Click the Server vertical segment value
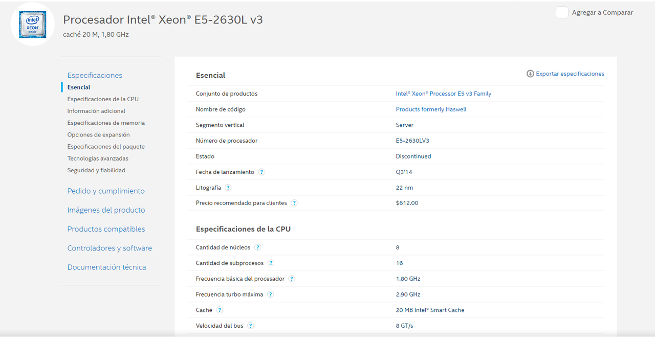This screenshot has height=342, width=655. click(x=405, y=125)
